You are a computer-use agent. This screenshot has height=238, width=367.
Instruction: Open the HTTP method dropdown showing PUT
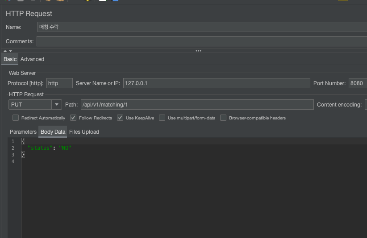pyautogui.click(x=35, y=105)
